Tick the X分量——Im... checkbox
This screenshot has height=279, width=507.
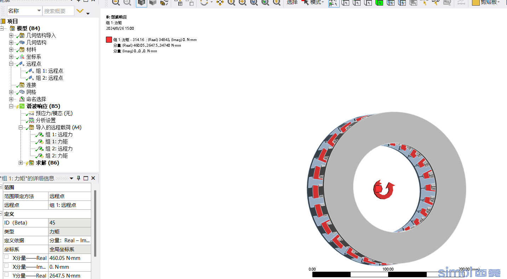[6, 266]
